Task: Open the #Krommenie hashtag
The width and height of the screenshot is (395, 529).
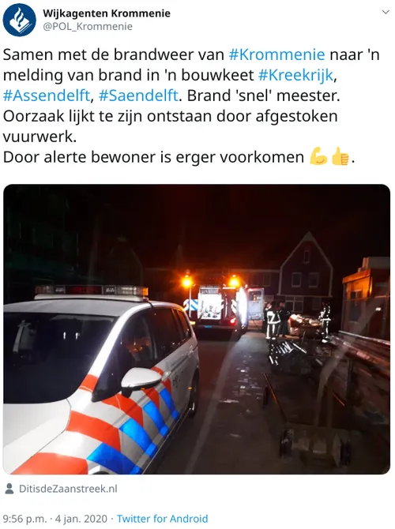Action: tap(276, 54)
